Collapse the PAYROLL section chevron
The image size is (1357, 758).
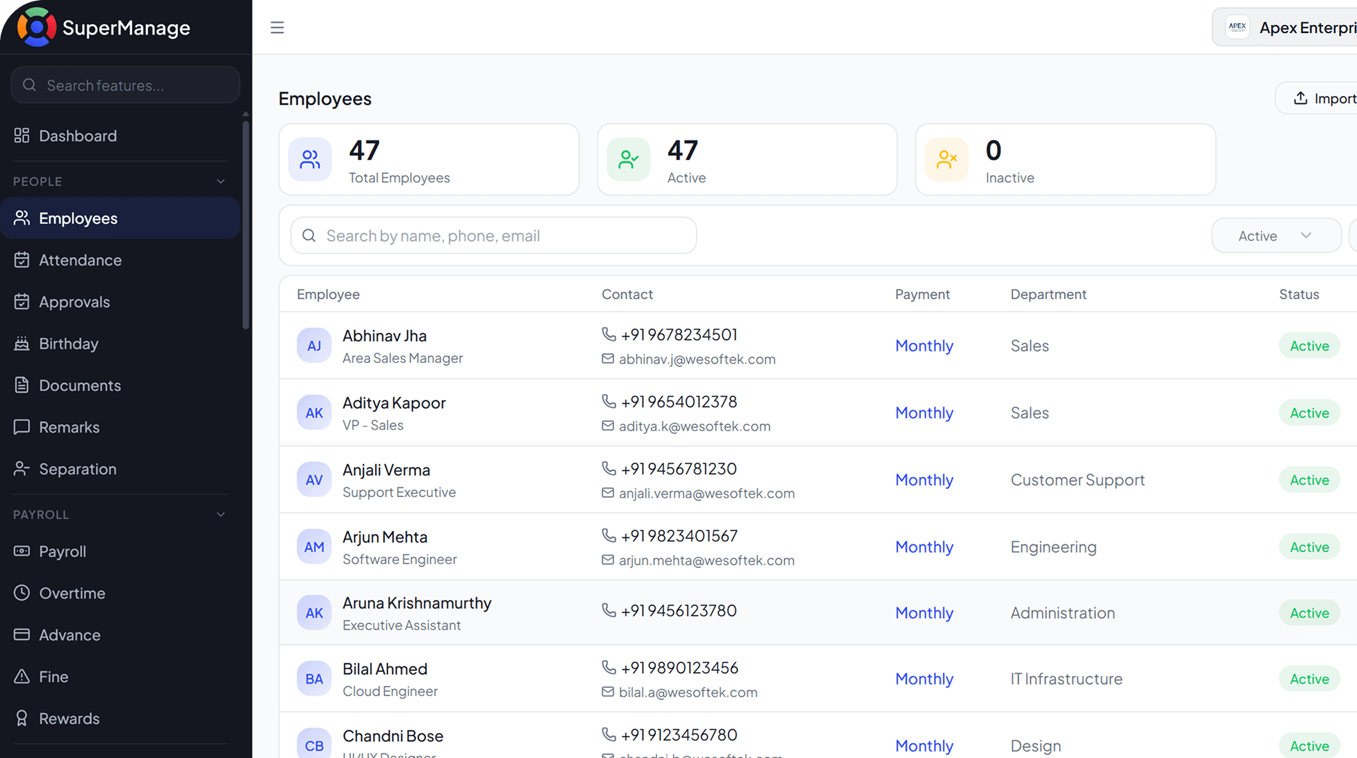tap(221, 514)
